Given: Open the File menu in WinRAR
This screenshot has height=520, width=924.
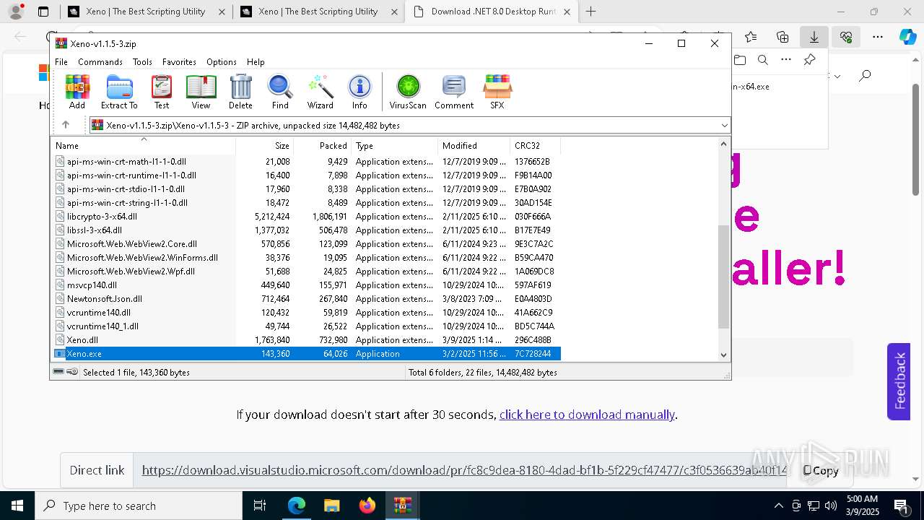Looking at the screenshot, I should click(61, 62).
